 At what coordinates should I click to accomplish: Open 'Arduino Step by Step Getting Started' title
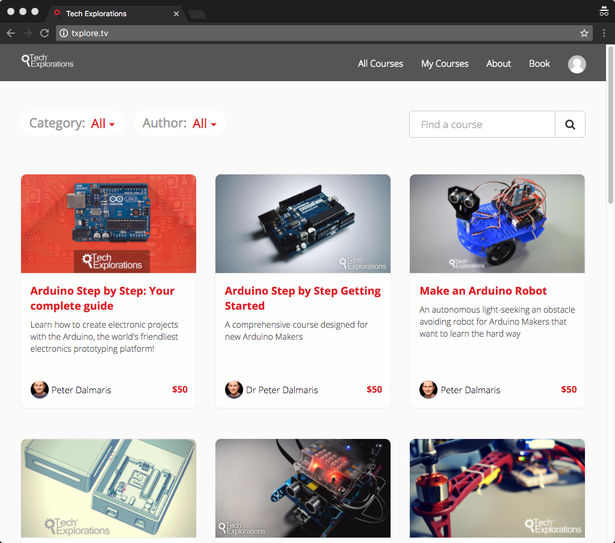303,298
